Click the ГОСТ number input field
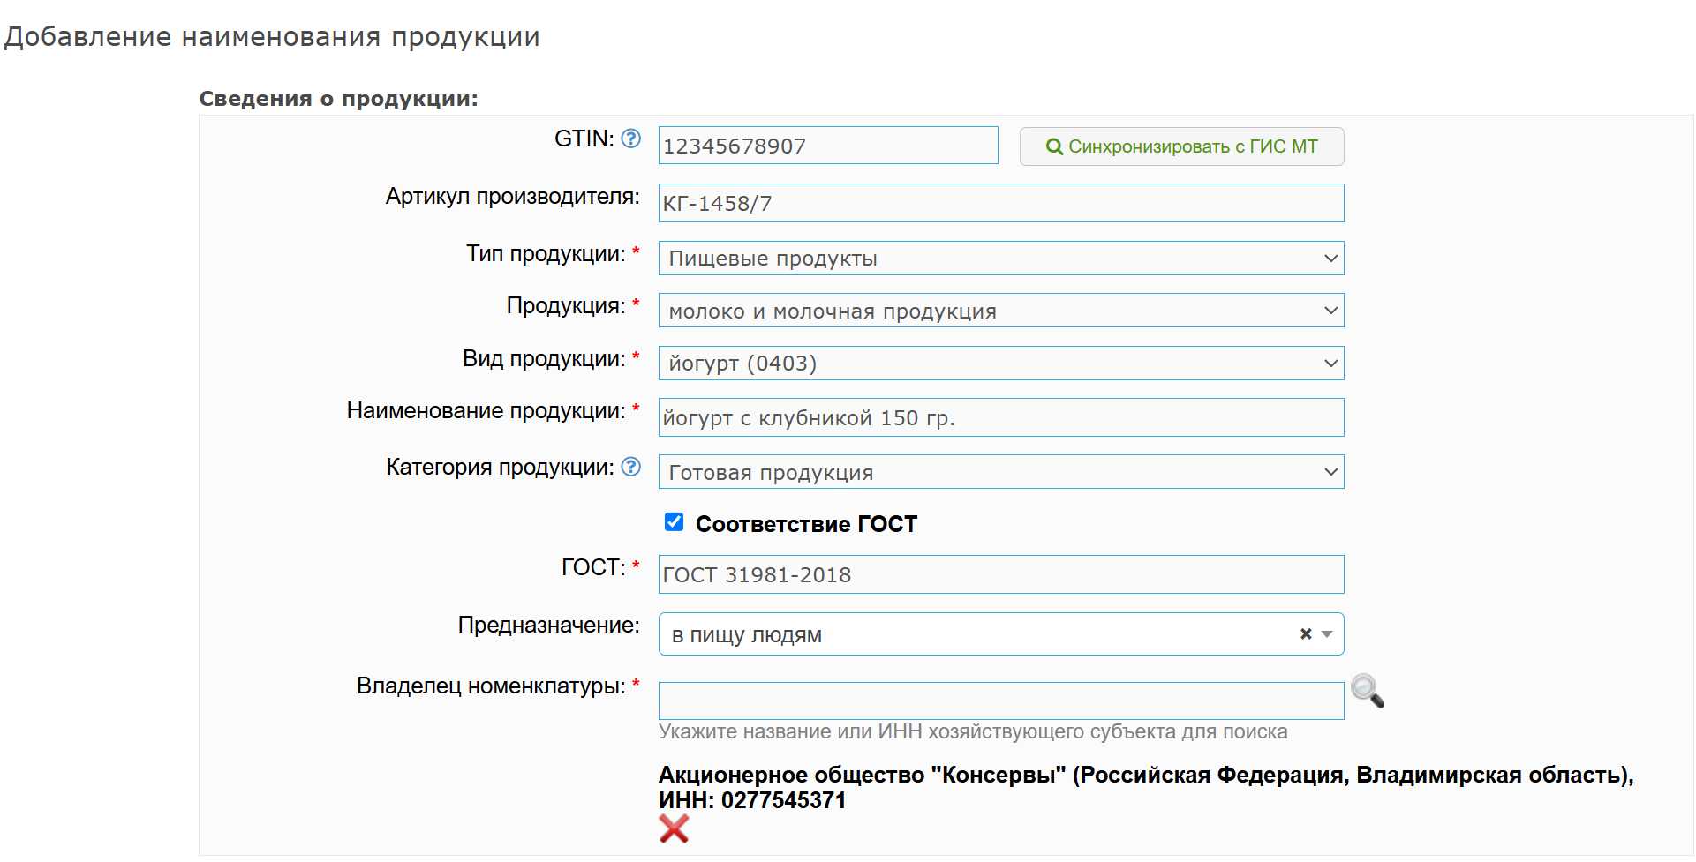This screenshot has width=1696, height=862. point(1000,574)
